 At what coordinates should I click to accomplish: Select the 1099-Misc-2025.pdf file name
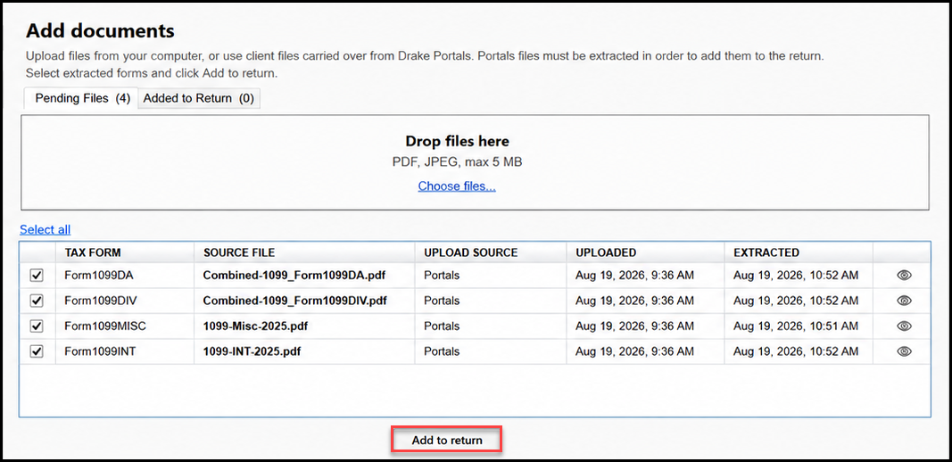coord(255,326)
